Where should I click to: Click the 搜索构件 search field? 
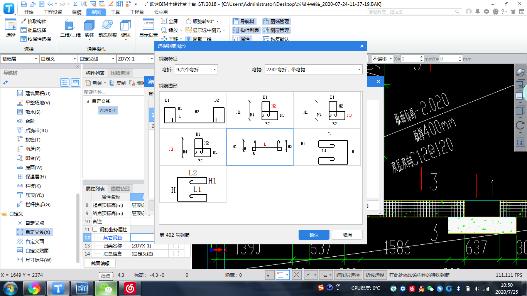[x=113, y=92]
